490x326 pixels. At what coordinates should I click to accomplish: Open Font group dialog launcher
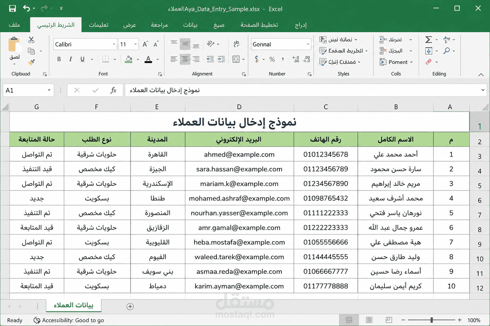coord(160,74)
